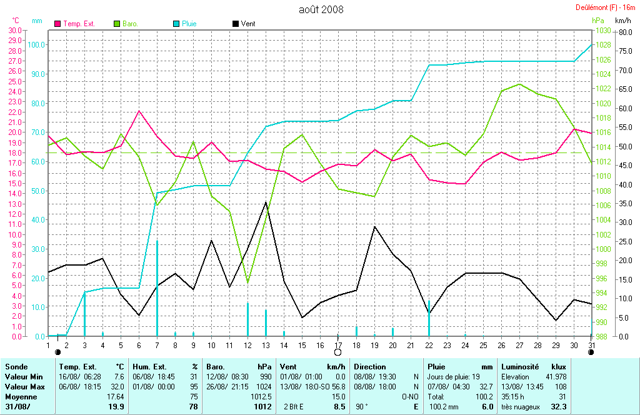Click the black Vent legend square

(235, 24)
